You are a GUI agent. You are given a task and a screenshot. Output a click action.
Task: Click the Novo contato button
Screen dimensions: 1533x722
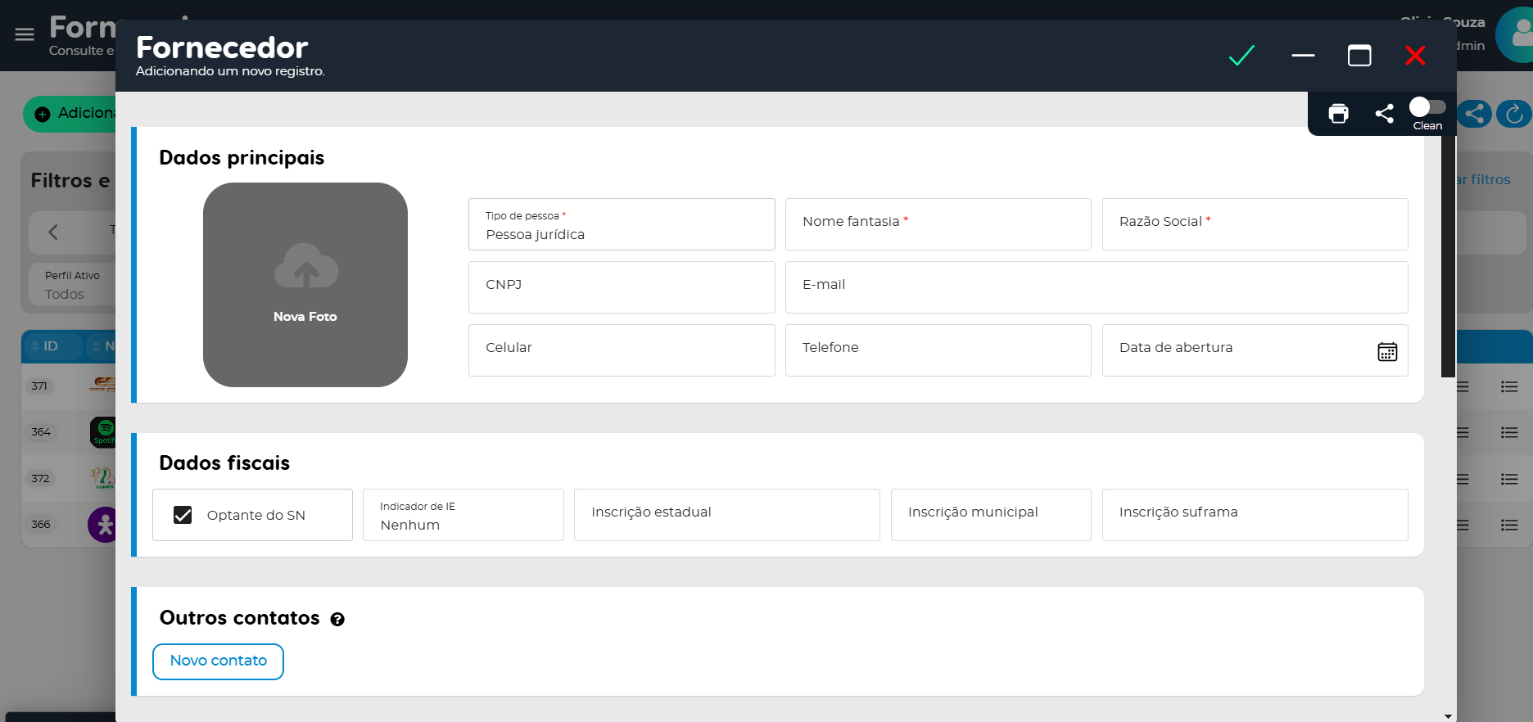tap(218, 661)
